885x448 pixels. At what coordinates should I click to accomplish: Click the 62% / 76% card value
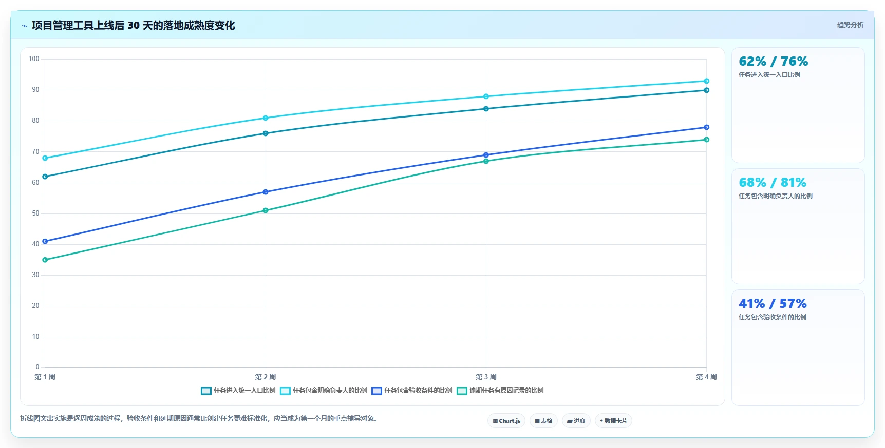tap(773, 62)
